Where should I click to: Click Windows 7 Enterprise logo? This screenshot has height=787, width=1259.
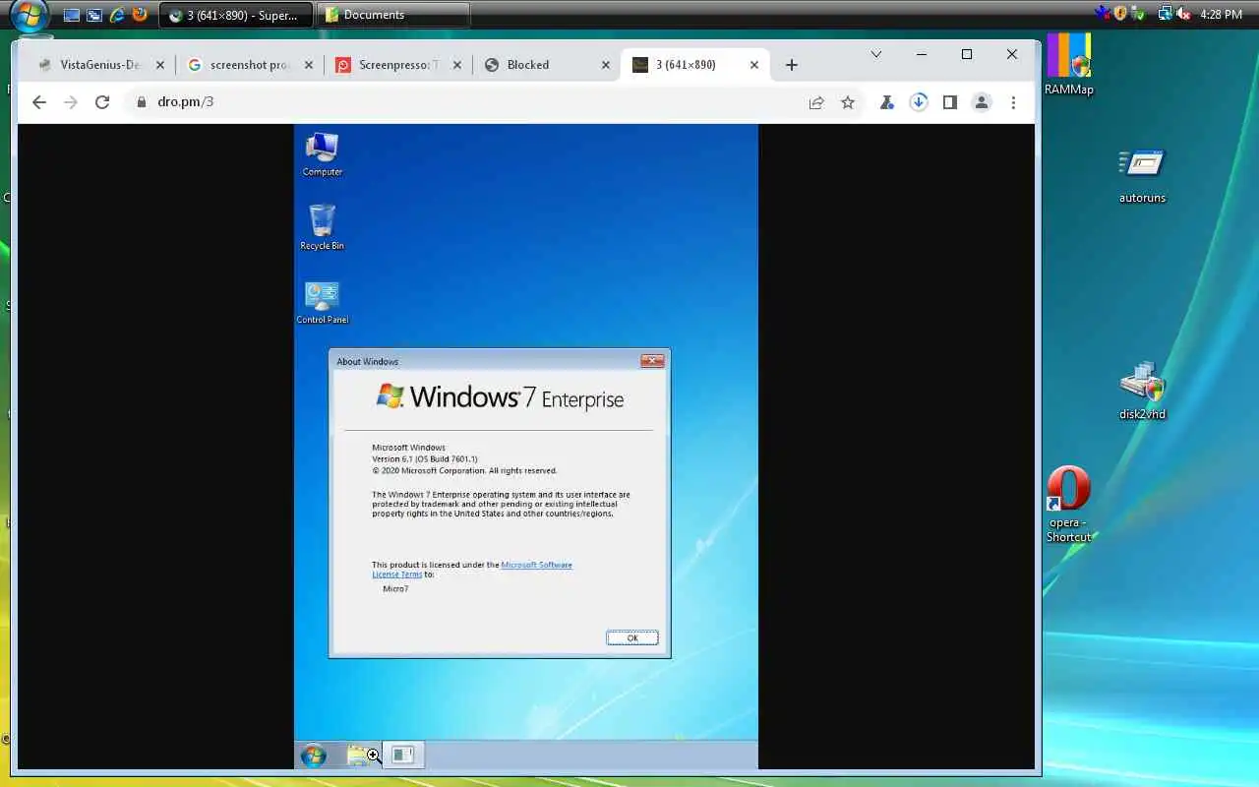(x=500, y=396)
